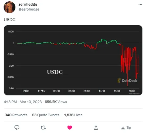Viewport: 144px width, 133px height.
Task: Click the @zerohedge handle
Action: [x=29, y=9]
